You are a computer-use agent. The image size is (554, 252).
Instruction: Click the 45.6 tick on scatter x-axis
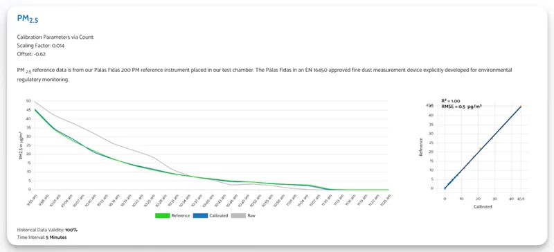tap(521, 199)
